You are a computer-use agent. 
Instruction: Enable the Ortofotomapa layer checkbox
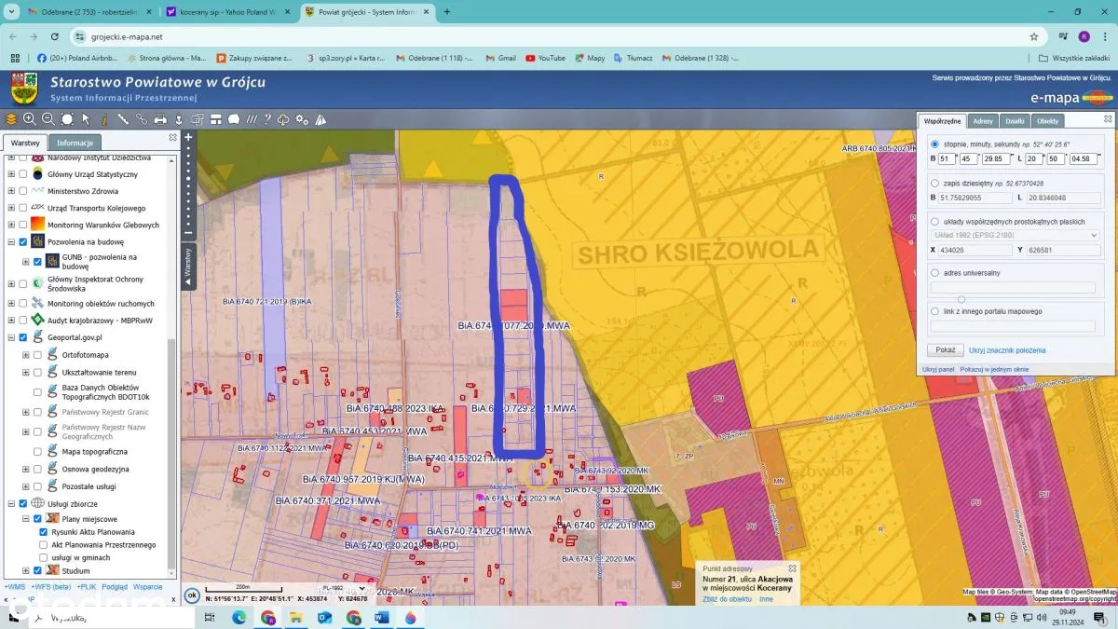click(x=37, y=355)
